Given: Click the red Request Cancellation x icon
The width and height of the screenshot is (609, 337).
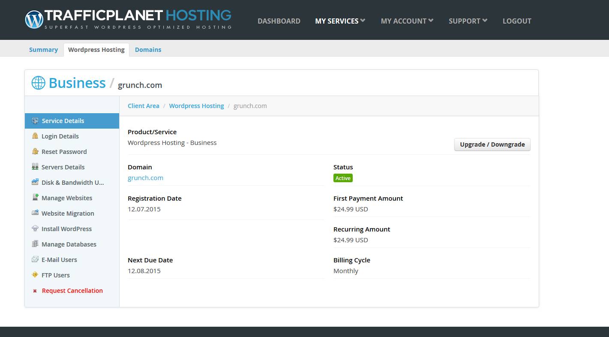Looking at the screenshot, I should click(35, 291).
